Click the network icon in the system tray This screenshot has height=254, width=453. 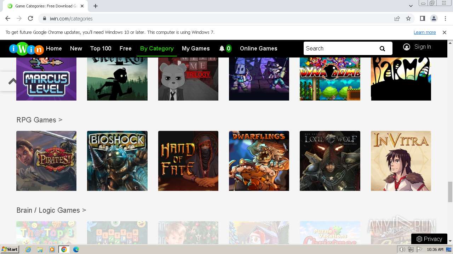point(411,249)
